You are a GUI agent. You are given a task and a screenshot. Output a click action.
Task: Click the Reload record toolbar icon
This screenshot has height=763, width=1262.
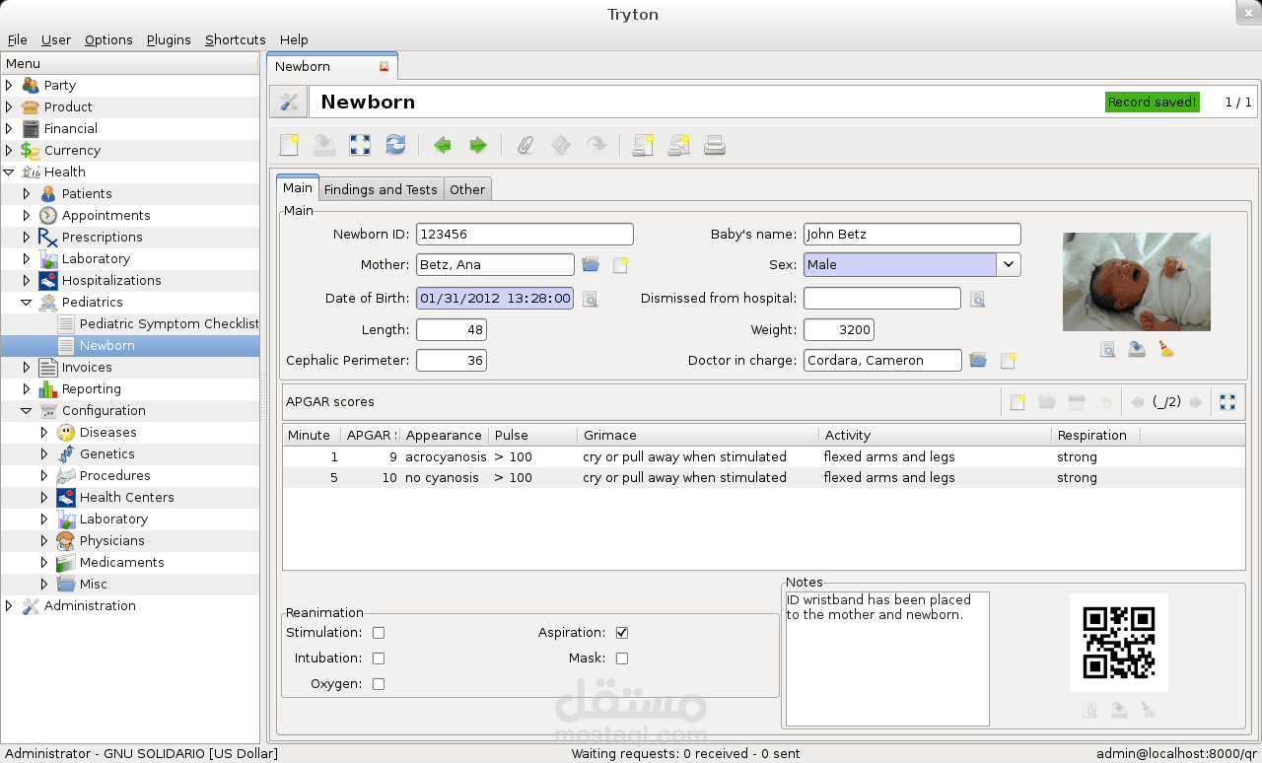pos(395,146)
